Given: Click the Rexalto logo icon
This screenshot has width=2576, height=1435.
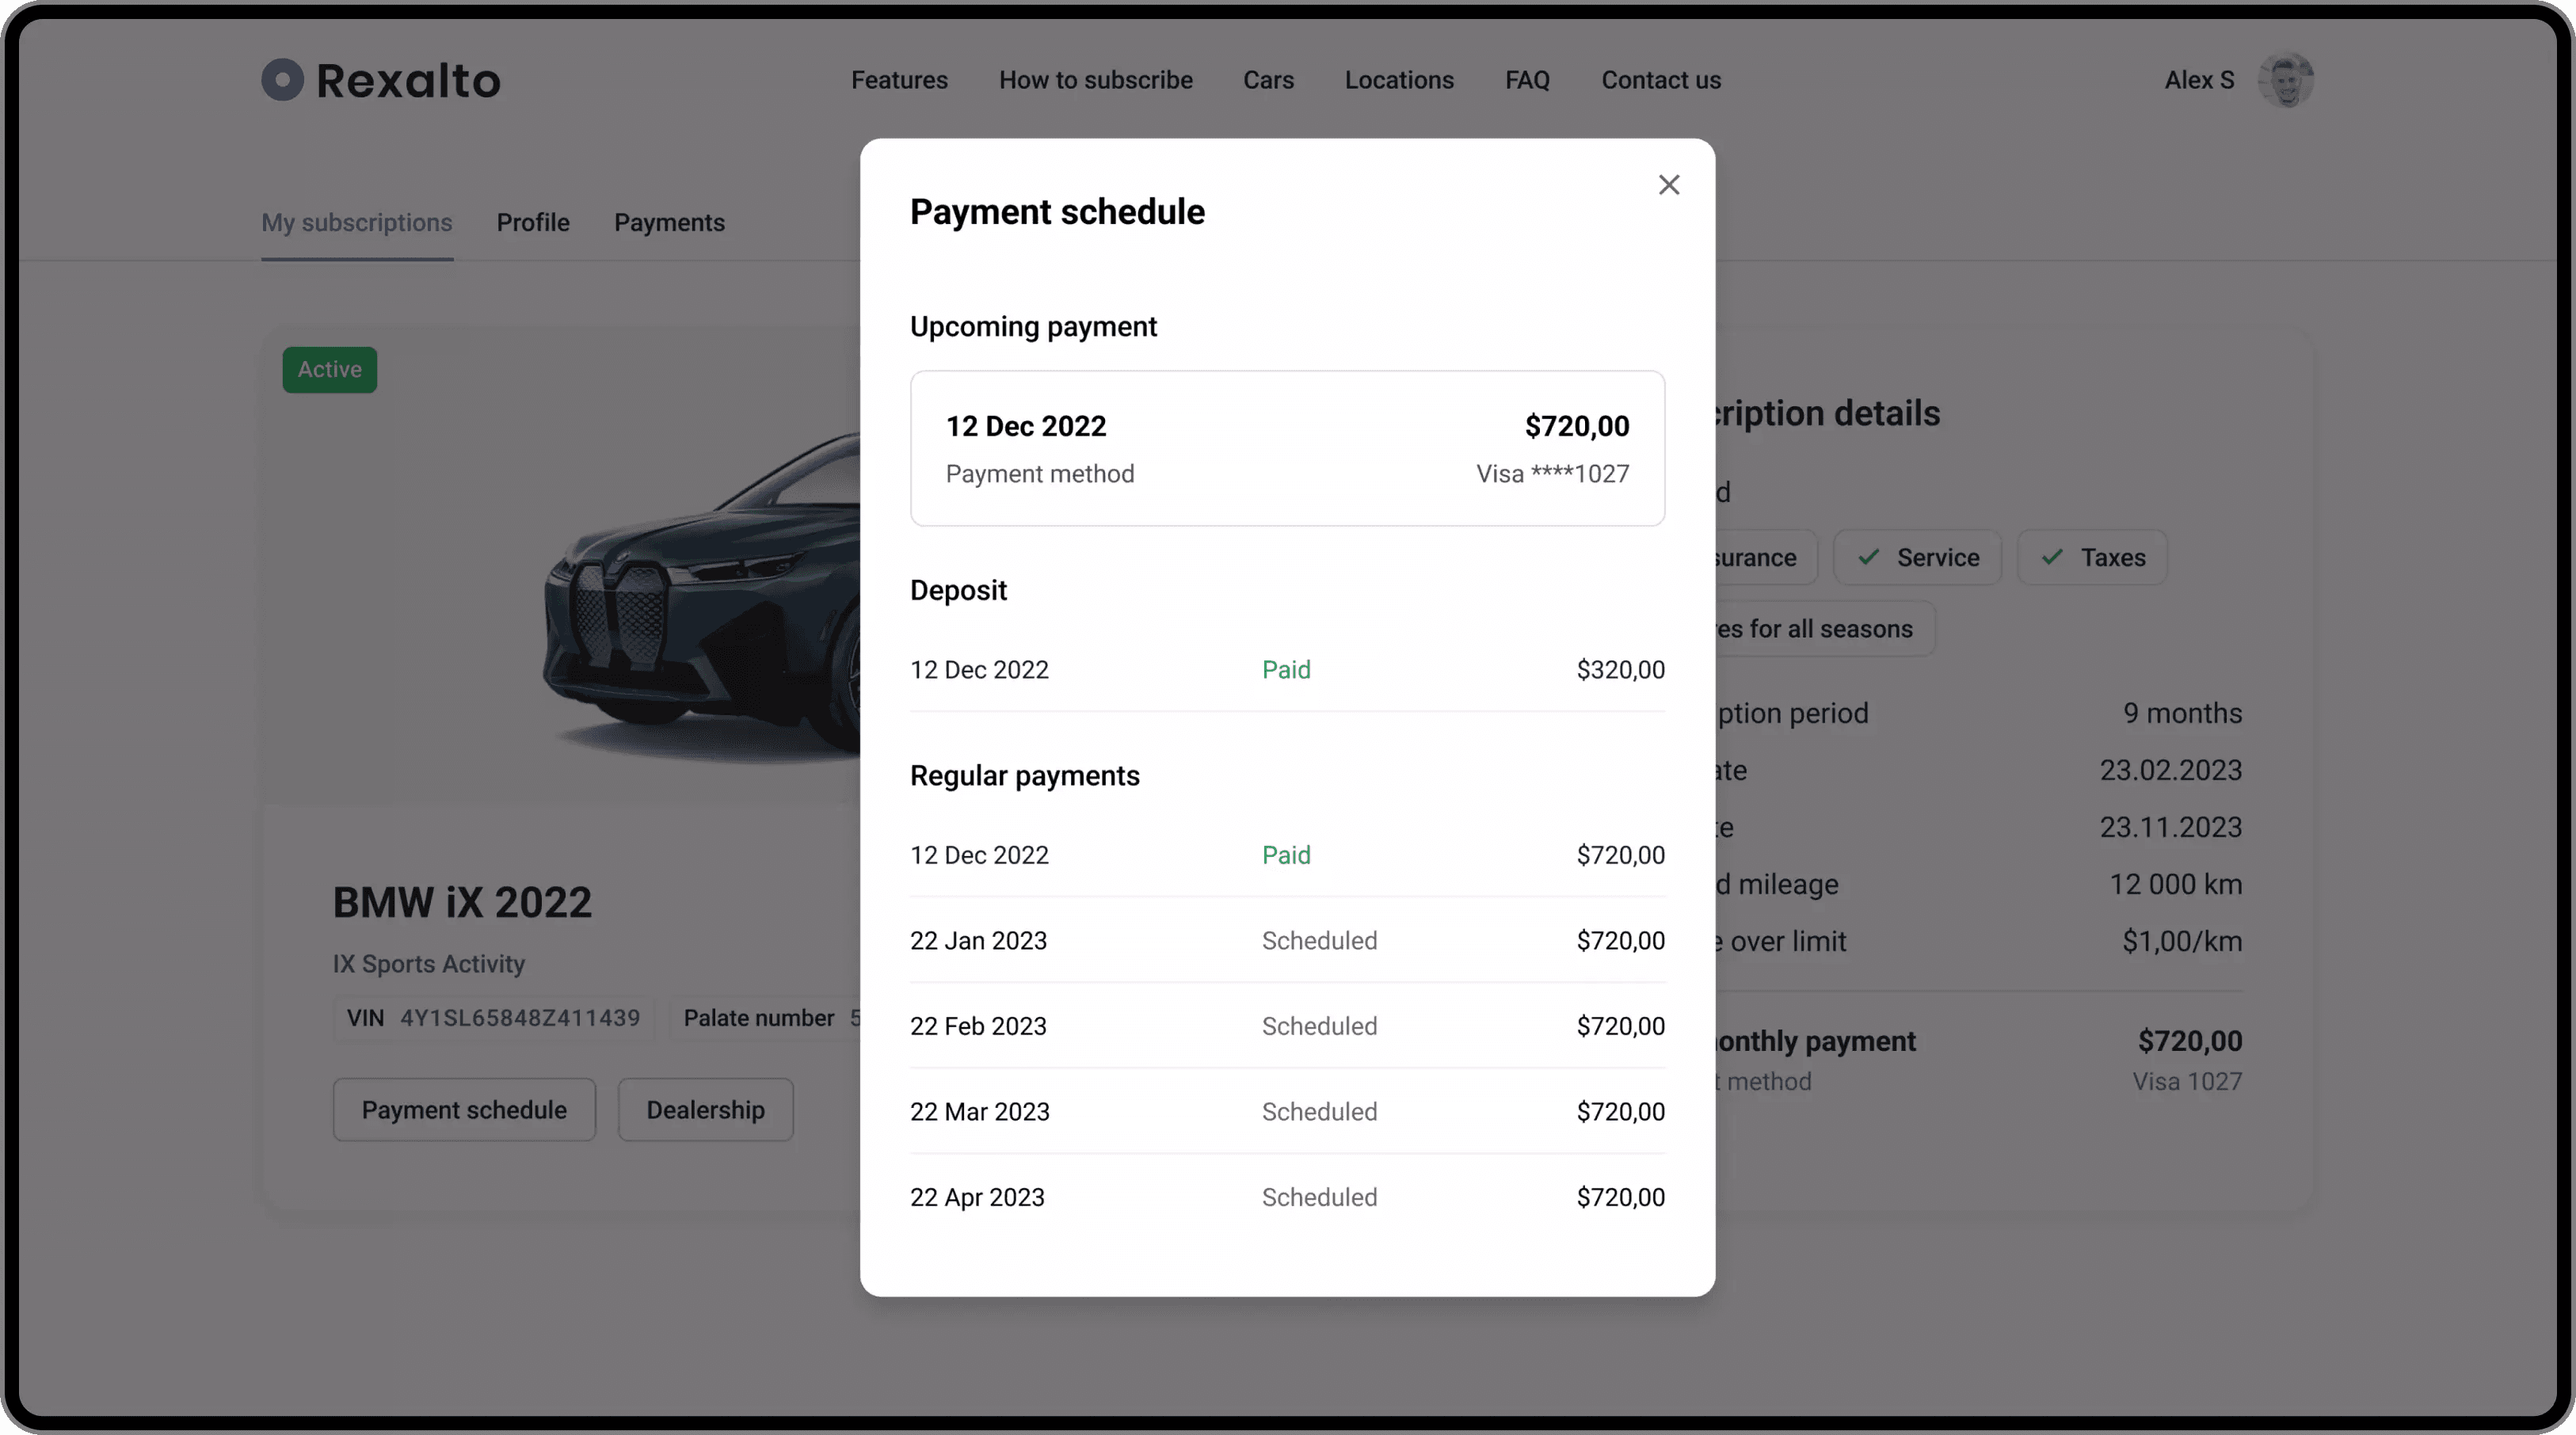Looking at the screenshot, I should click(282, 80).
